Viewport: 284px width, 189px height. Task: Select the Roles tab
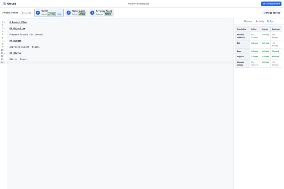(x=270, y=21)
